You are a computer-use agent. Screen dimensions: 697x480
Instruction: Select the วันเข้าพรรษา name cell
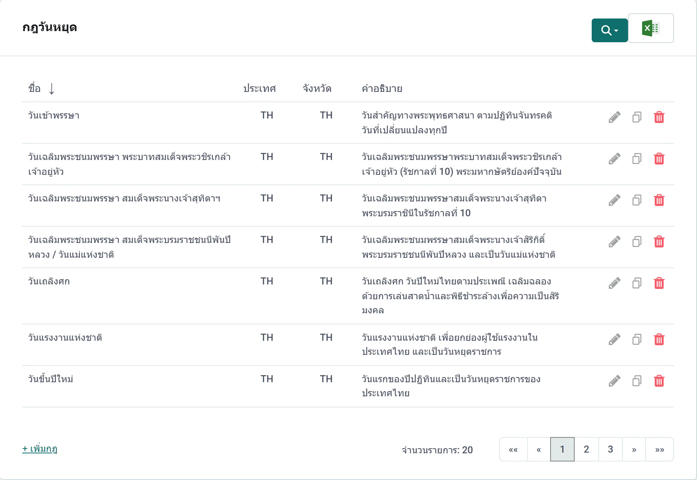click(x=54, y=116)
